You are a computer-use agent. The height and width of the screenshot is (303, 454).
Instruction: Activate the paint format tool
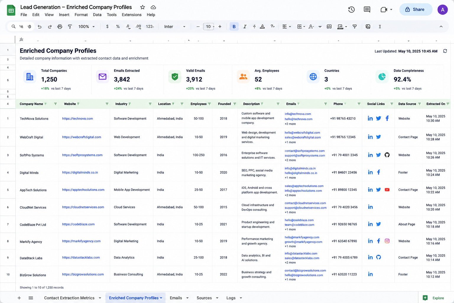click(70, 27)
